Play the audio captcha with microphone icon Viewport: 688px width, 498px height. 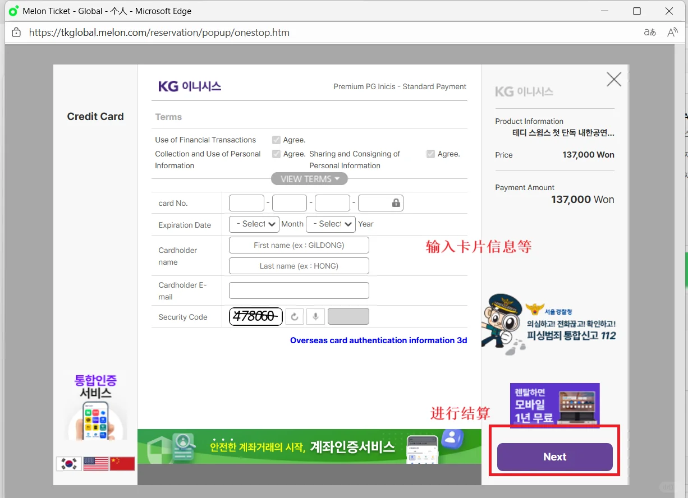(x=316, y=316)
